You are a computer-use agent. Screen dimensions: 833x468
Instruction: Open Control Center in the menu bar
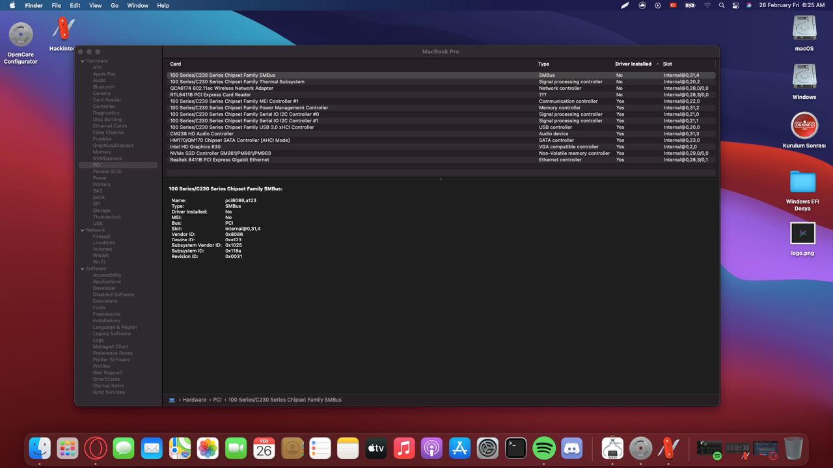coord(735,5)
